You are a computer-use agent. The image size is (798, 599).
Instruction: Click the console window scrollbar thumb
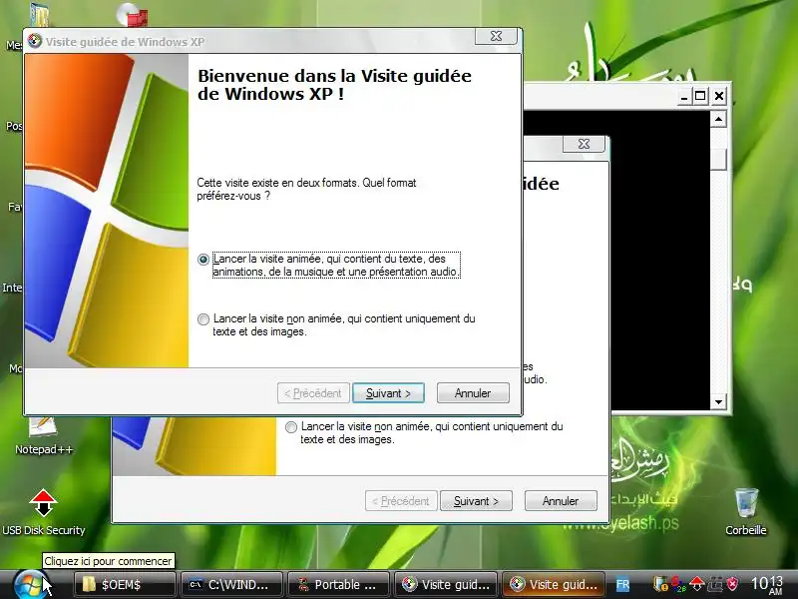point(718,160)
